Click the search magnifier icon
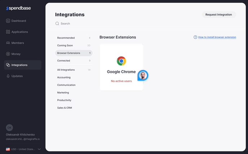Image resolution: width=248 pixels, height=154 pixels. point(57,24)
